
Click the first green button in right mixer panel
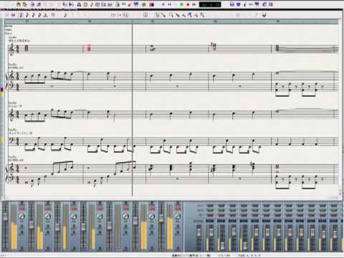coord(210,211)
